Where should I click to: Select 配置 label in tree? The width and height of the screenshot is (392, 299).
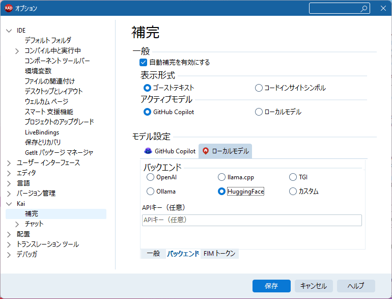tap(23, 234)
